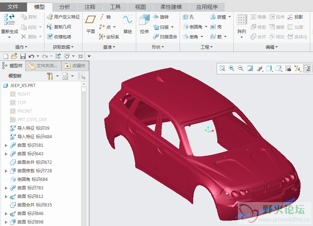Select the Hole (孔) tool
This screenshot has width=313, height=226.
click(x=188, y=17)
